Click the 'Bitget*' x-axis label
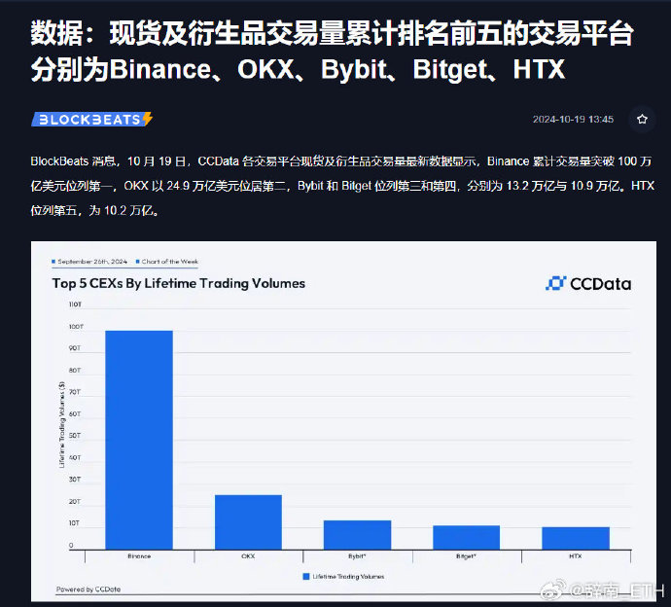671x607 pixels. [466, 556]
